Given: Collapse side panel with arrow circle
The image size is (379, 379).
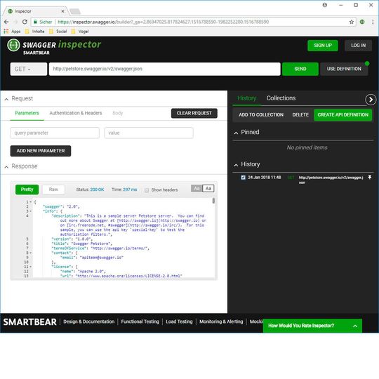Looking at the screenshot, I should coord(371,100).
